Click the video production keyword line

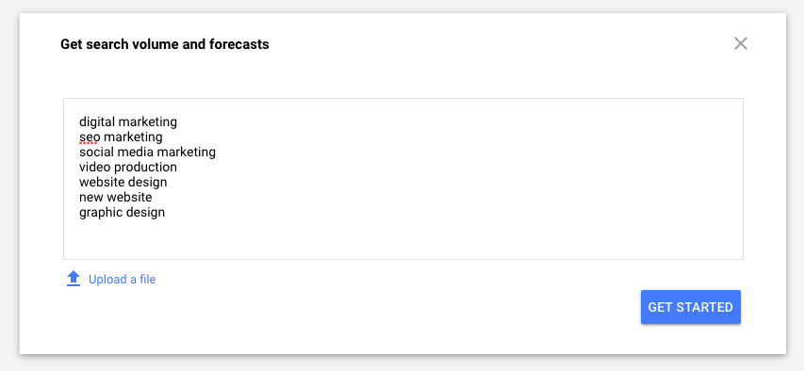point(128,167)
